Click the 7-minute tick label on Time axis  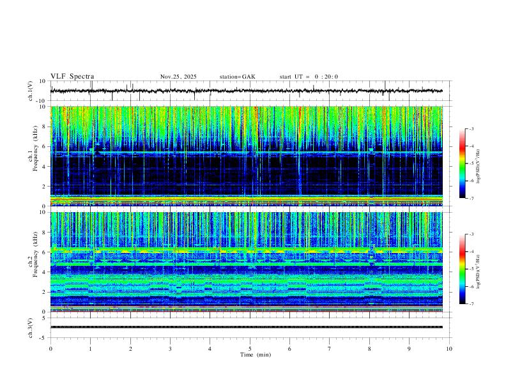[330, 349]
